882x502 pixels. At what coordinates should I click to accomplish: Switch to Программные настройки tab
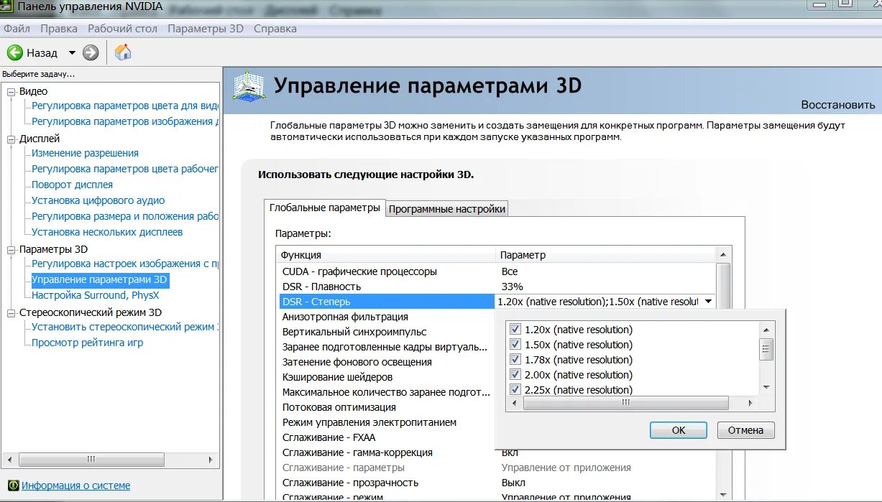click(x=447, y=209)
